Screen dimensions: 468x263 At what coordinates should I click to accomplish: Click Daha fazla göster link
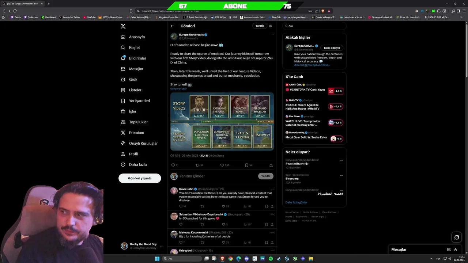pos(297,202)
